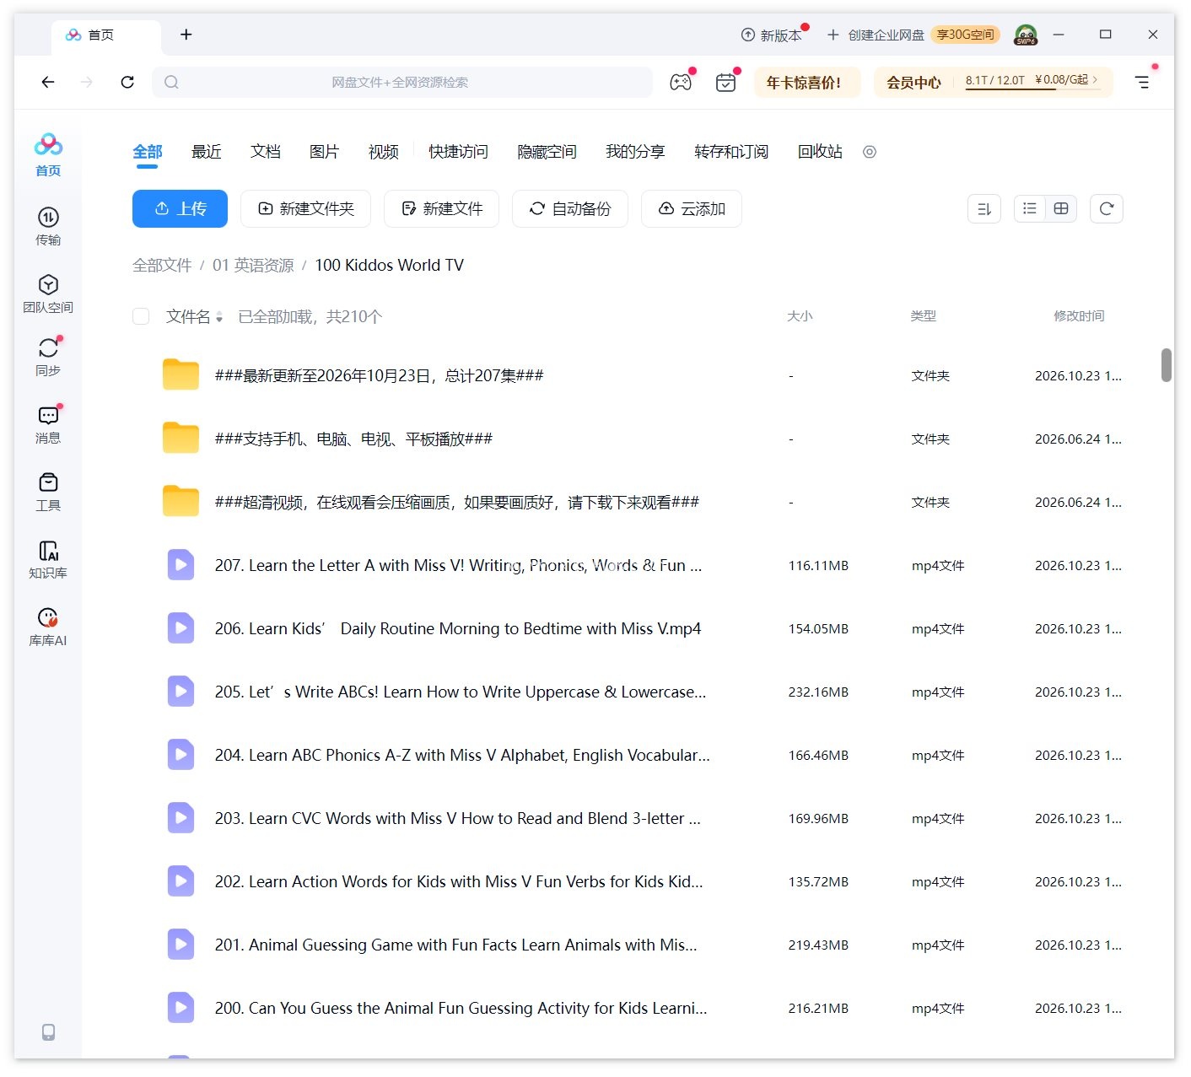This screenshot has height=1077, width=1191.
Task: Go to 全部文件 in breadcrumb
Action: (x=162, y=265)
